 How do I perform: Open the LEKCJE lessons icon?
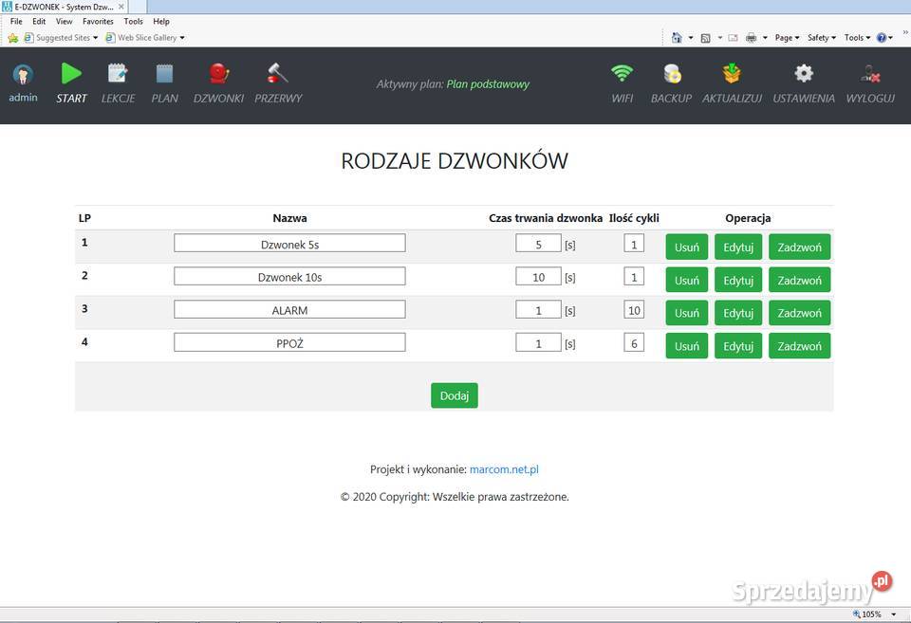(118, 74)
